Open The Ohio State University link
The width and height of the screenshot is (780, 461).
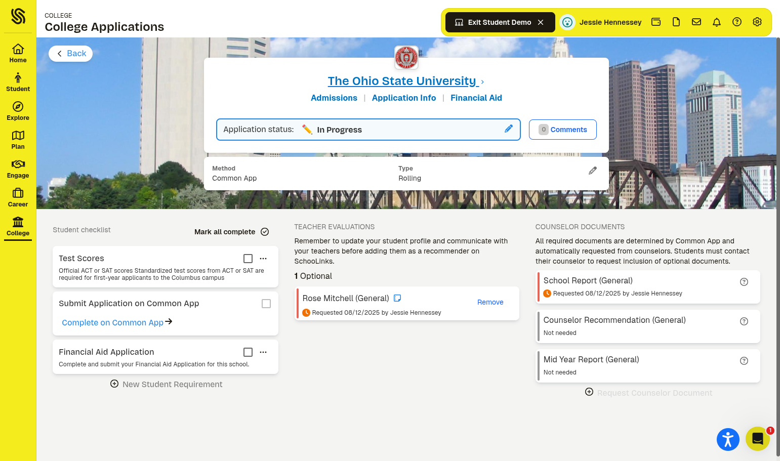click(403, 81)
